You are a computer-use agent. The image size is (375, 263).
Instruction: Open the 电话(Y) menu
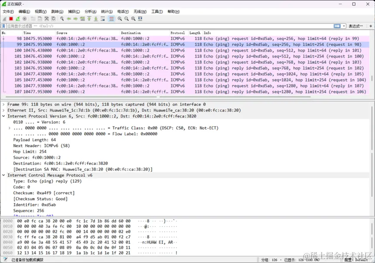123,11
